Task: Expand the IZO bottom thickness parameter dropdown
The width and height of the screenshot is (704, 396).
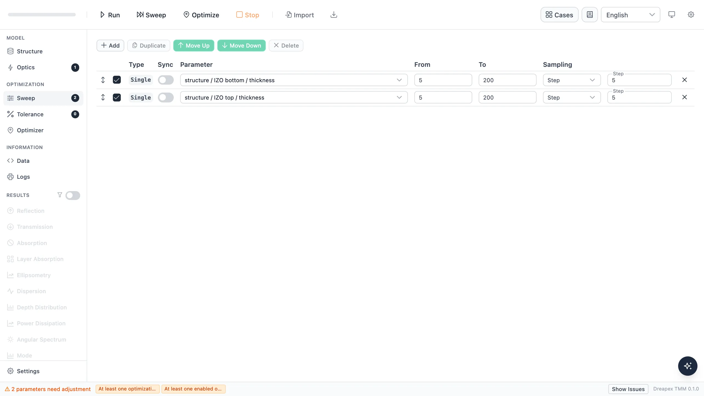Action: [x=294, y=80]
